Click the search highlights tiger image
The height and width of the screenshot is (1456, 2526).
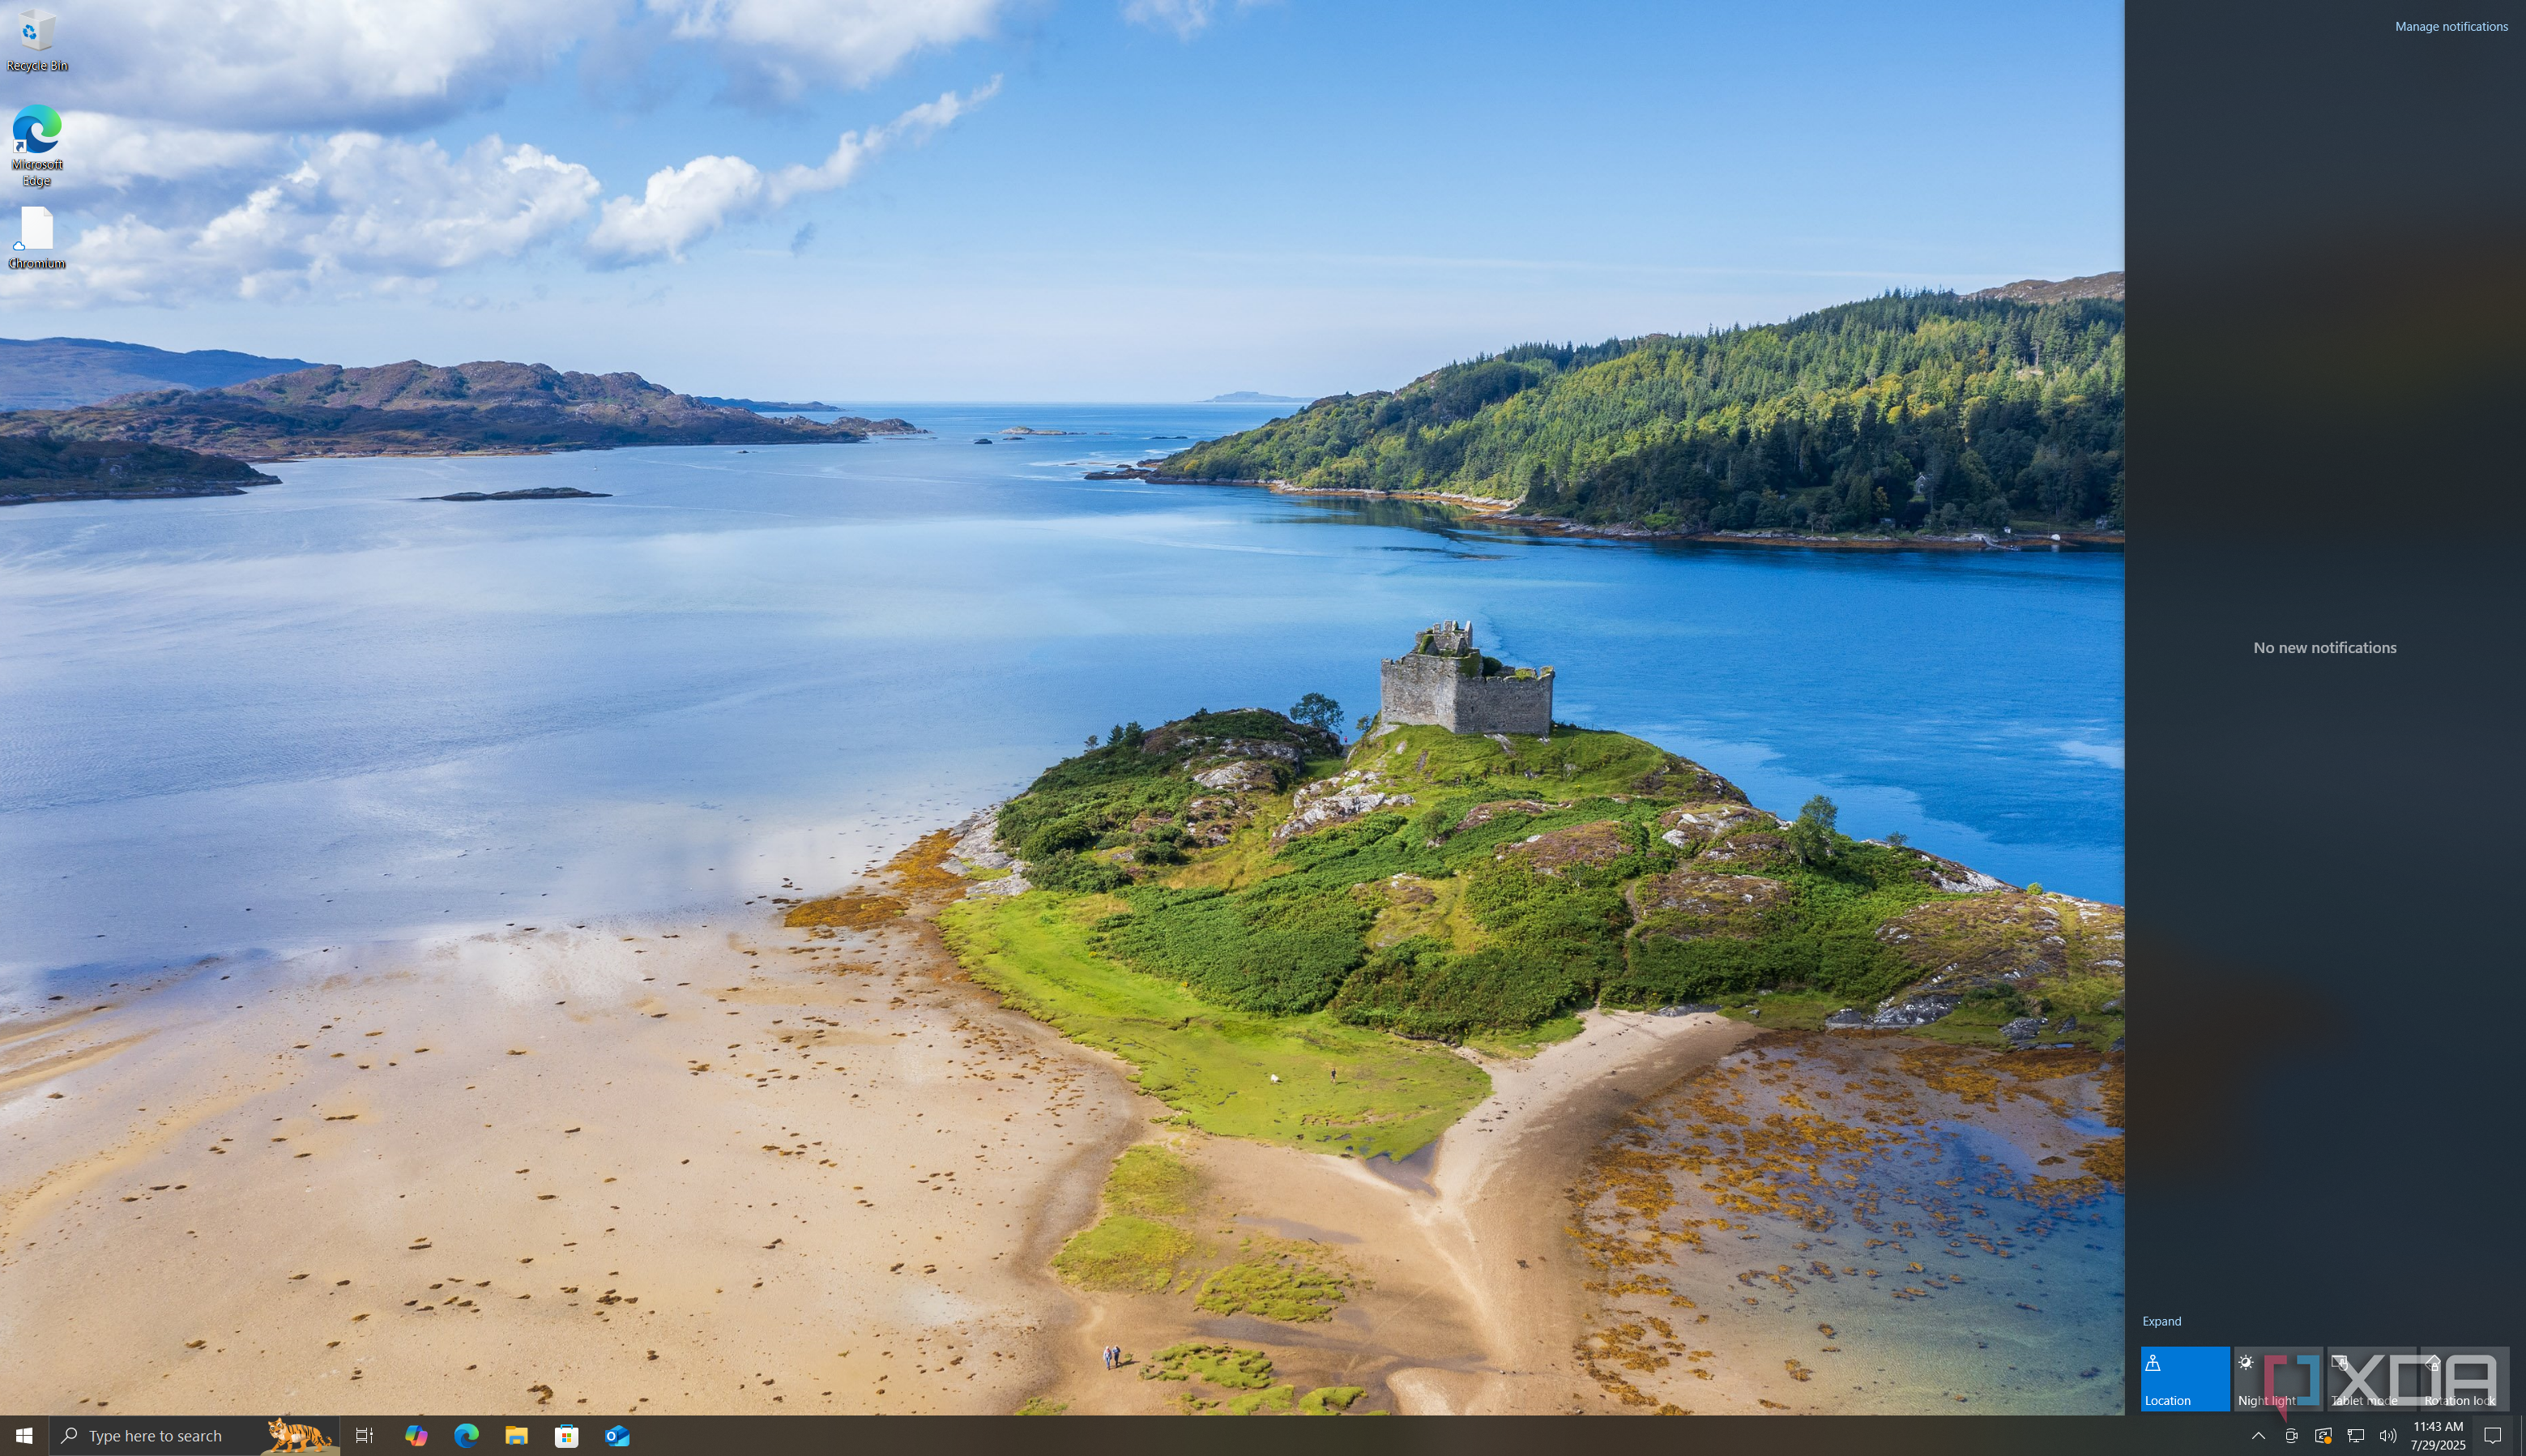(298, 1436)
